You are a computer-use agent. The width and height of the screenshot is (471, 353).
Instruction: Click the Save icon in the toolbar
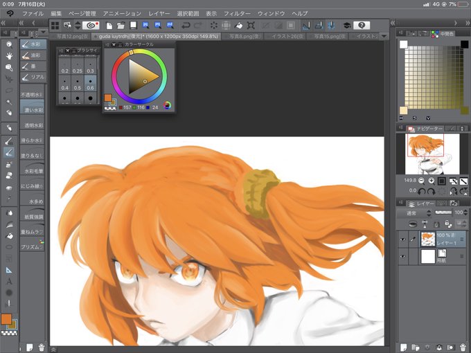click(133, 26)
